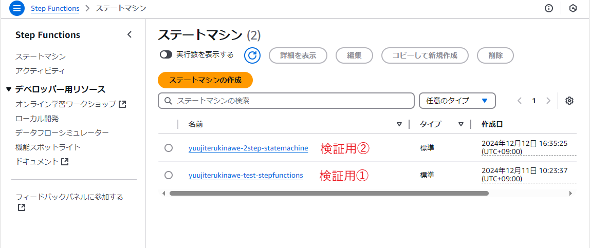This screenshot has height=248, width=590.
Task: Open オンライン学習ワークショップ link
Action: (x=65, y=104)
